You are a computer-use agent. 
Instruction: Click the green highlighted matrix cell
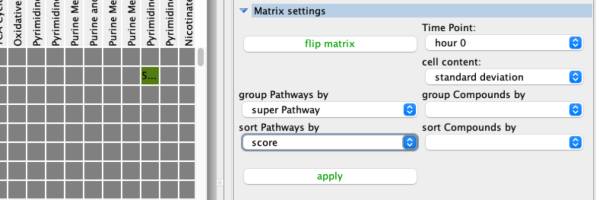tap(150, 76)
